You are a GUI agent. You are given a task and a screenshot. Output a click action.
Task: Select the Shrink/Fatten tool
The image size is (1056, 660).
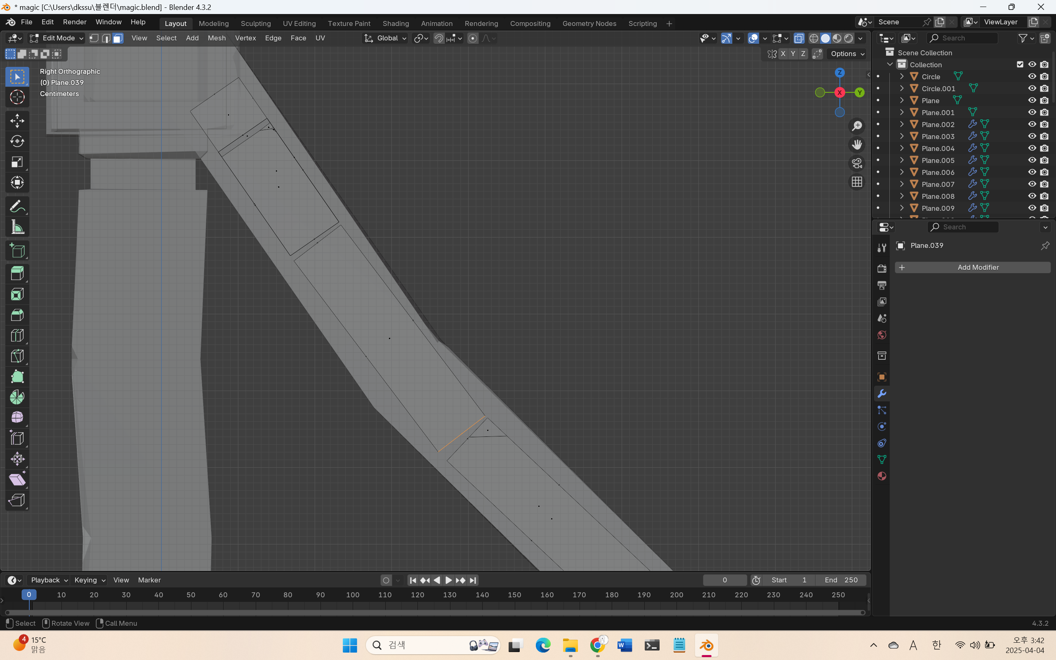(17, 459)
